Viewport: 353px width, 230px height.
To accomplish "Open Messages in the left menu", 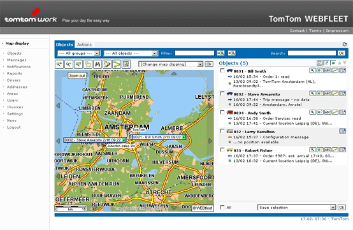I will click(x=17, y=60).
